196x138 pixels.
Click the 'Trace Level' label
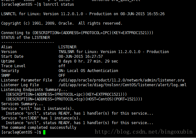pos(13,66)
